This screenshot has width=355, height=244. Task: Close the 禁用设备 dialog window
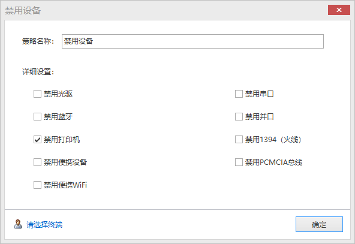339,10
